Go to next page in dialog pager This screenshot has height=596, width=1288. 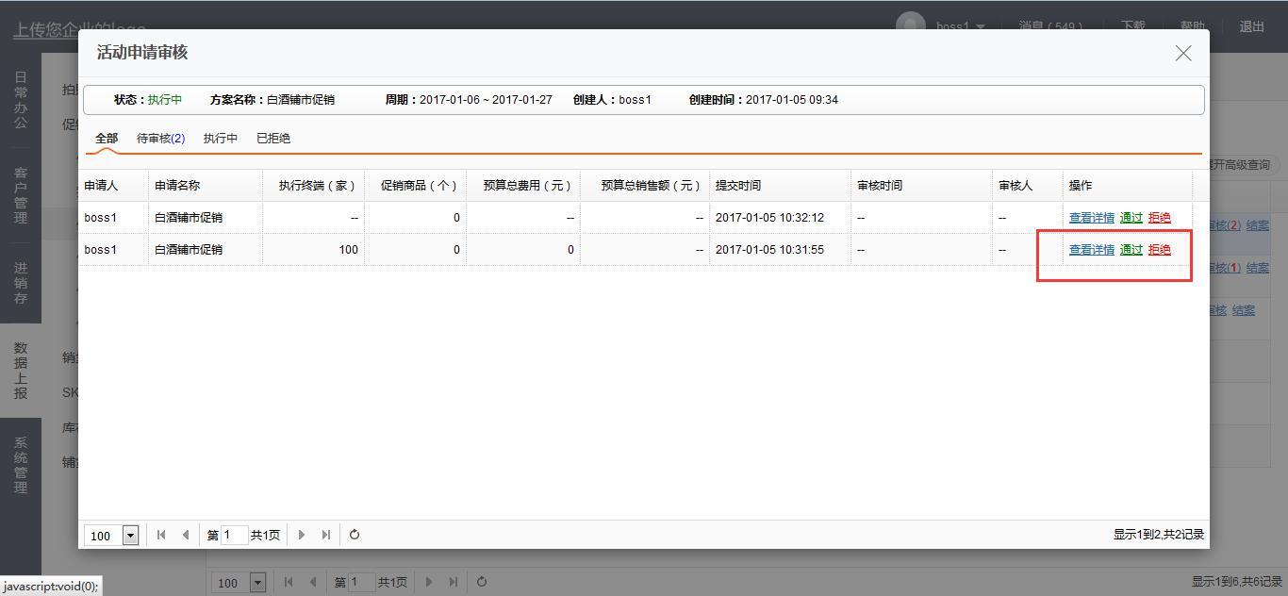coord(302,535)
